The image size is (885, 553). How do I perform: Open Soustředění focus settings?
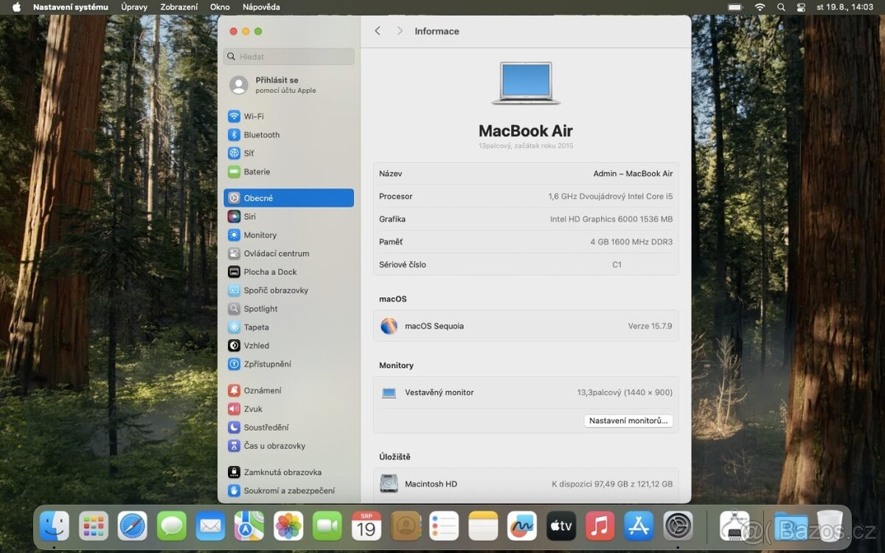click(288, 428)
